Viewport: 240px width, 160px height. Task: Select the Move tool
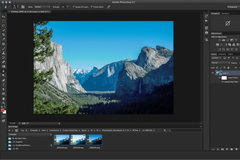(x=4, y=17)
